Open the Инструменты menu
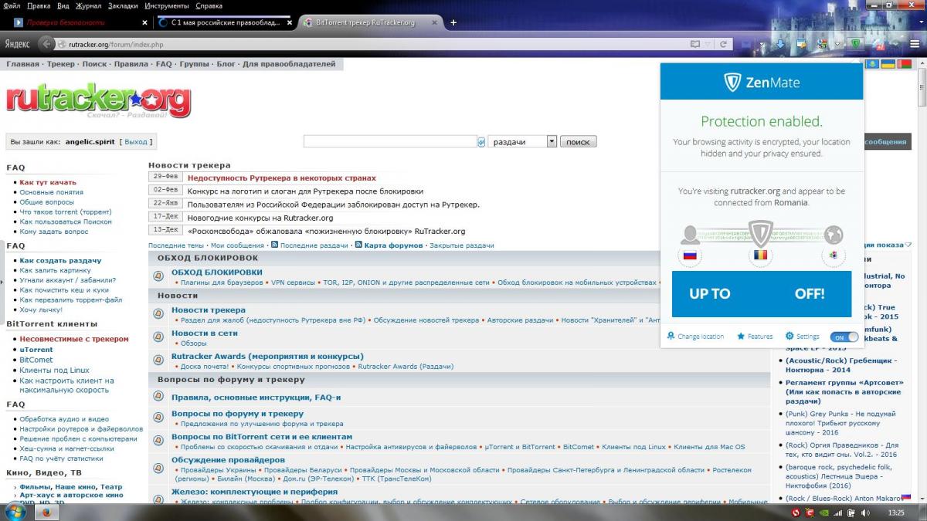927x521 pixels. click(x=167, y=5)
